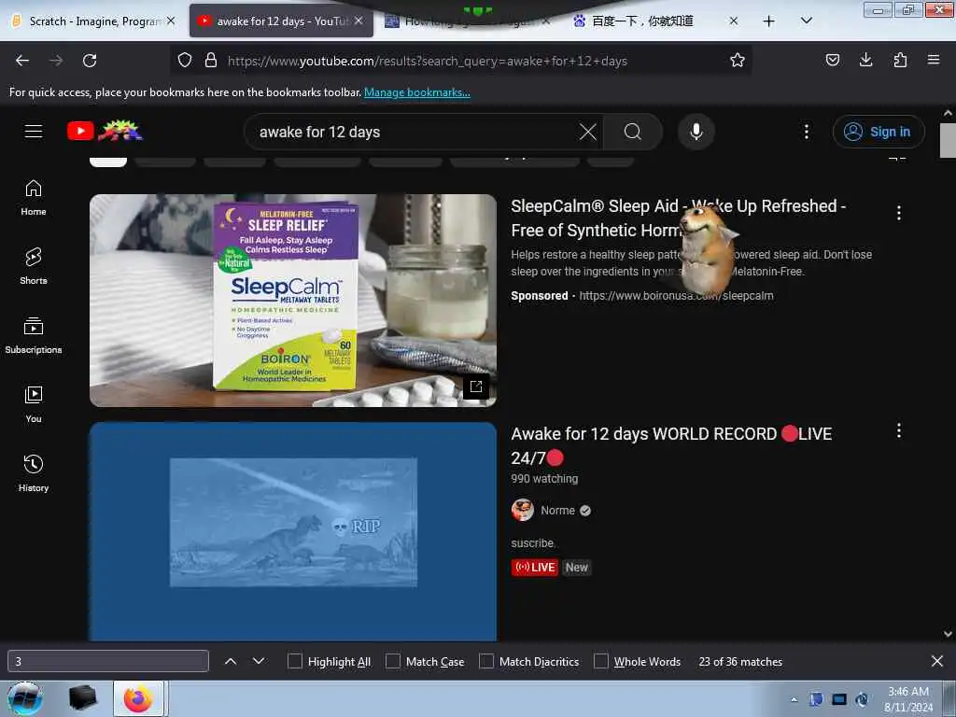Image resolution: width=956 pixels, height=717 pixels.
Task: Reload the page with the refresh icon
Action: 90,61
